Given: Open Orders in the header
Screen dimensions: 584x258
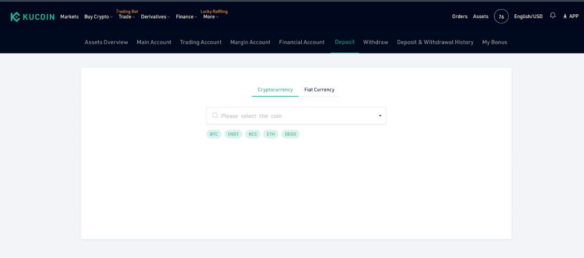Looking at the screenshot, I should 460,16.
